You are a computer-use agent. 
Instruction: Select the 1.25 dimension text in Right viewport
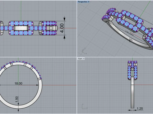[x=140, y=109]
